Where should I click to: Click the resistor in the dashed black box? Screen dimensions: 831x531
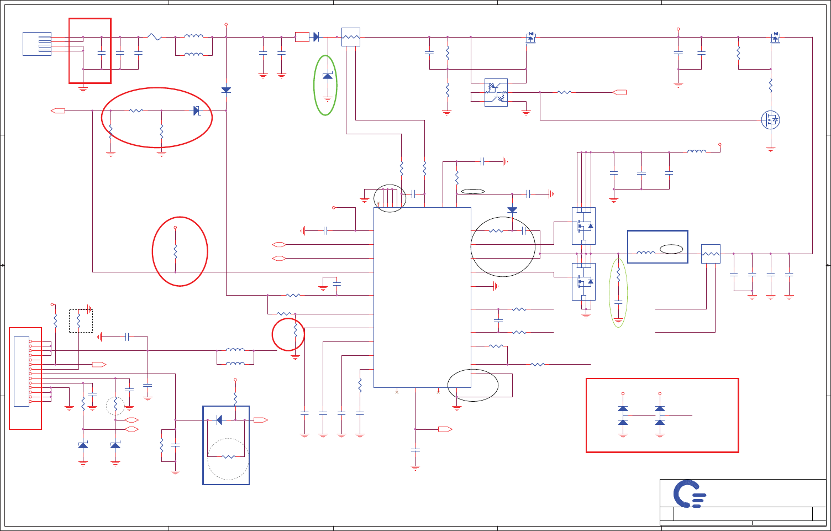[x=78, y=321]
